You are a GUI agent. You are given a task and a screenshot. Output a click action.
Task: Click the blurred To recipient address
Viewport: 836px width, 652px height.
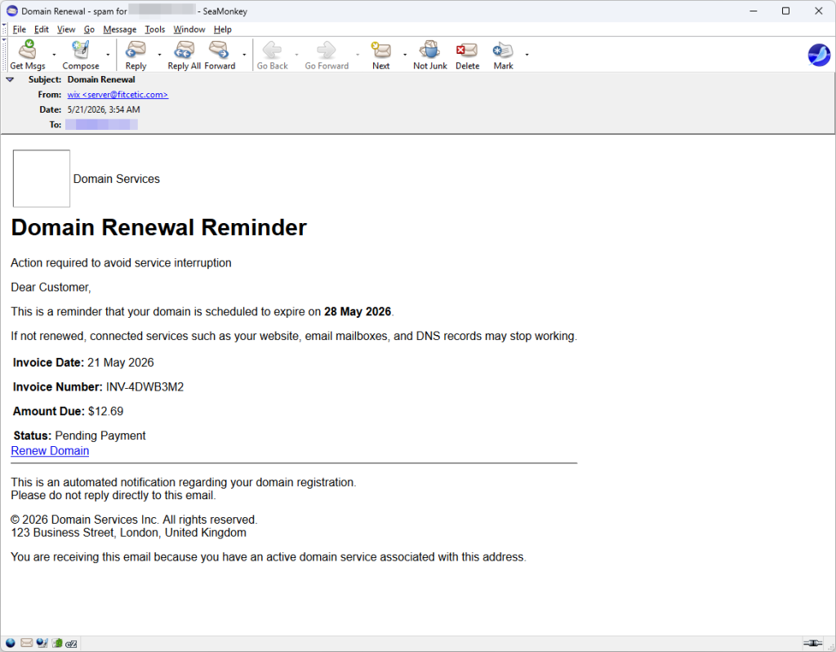point(101,124)
